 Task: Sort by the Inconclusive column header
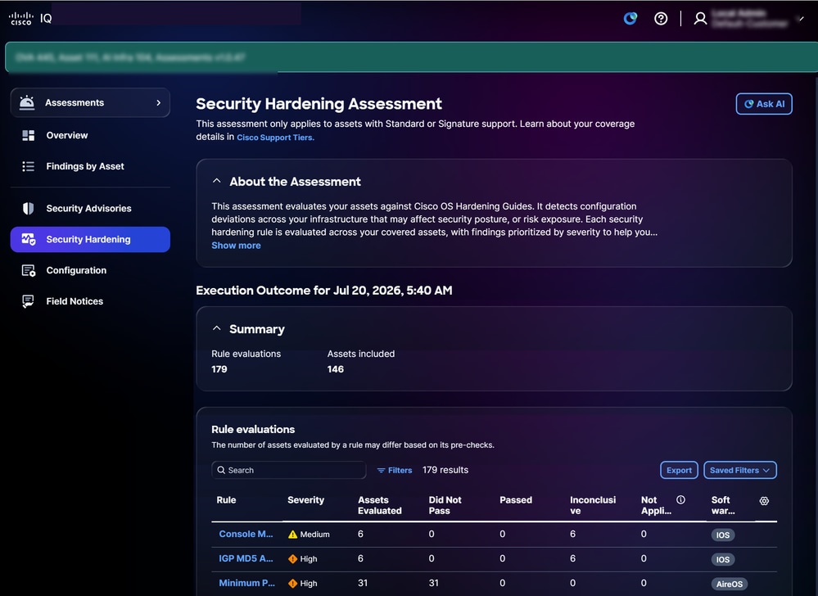pyautogui.click(x=593, y=505)
